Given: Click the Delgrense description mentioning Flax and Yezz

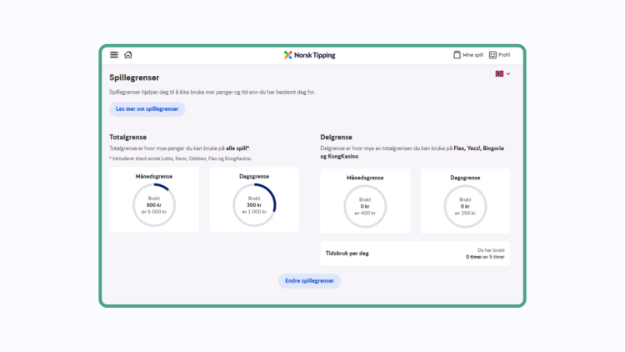Looking at the screenshot, I should (412, 152).
